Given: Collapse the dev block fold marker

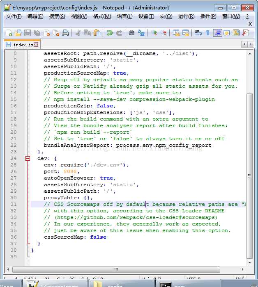Looking at the screenshot, I should pyautogui.click(x=28, y=159).
